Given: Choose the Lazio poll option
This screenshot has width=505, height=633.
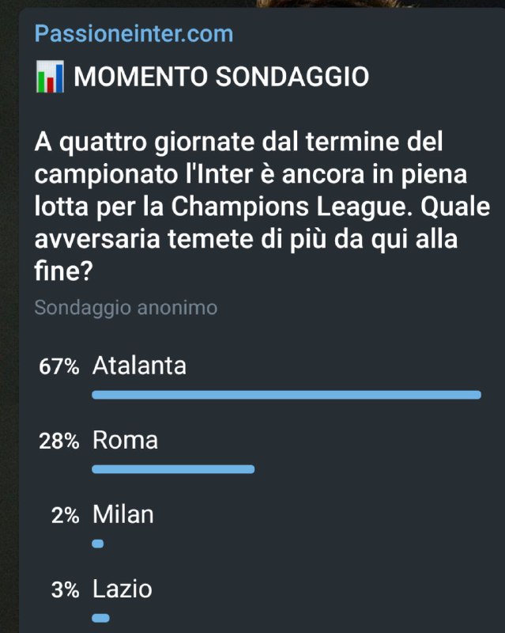Looking at the screenshot, I should (x=122, y=589).
